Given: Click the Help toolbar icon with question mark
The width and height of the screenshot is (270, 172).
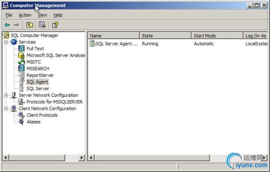Looking at the screenshot, I should [x=55, y=25].
